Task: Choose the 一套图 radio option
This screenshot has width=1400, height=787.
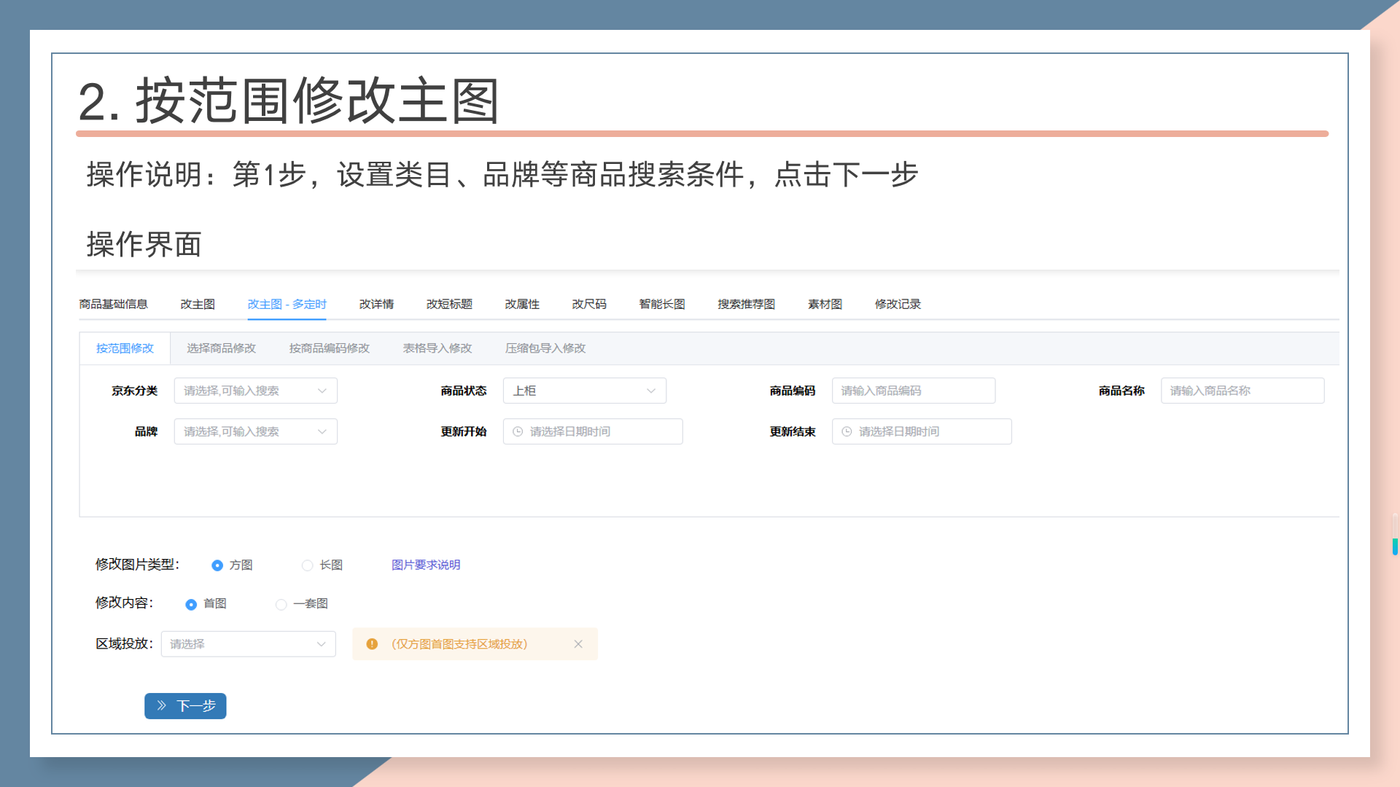Action: pyautogui.click(x=281, y=604)
